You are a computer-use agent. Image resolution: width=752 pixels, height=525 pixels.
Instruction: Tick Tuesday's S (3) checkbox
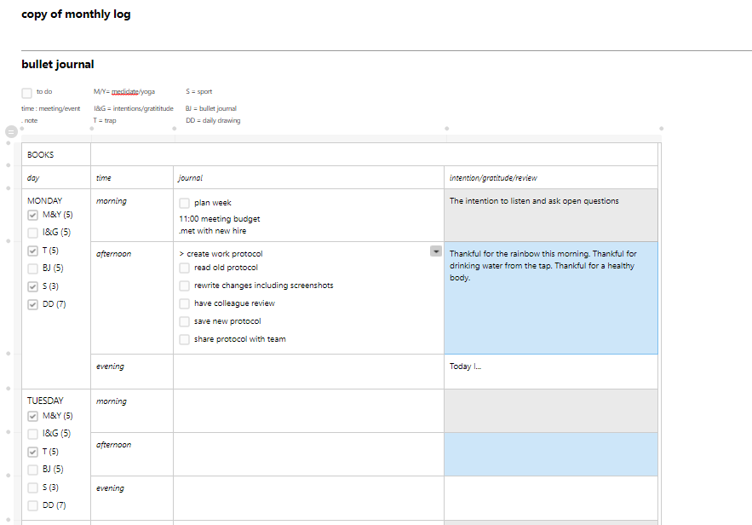point(33,488)
